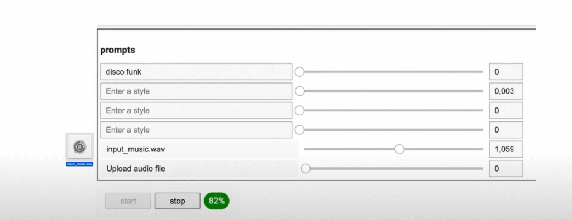
Task: Click the disco funk weight value box
Action: (x=506, y=72)
